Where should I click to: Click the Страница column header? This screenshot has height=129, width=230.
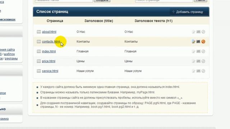click(55, 21)
